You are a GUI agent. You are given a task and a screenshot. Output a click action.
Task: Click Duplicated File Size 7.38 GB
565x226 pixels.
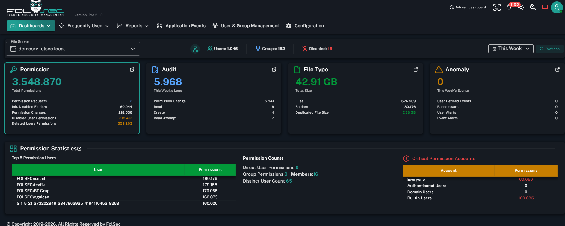409,112
